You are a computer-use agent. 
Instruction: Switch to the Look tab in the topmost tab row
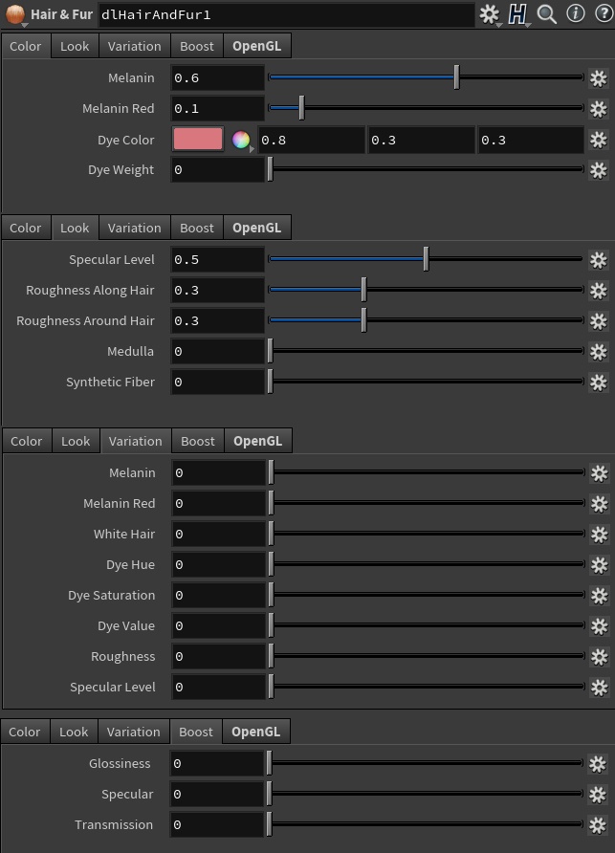75,46
